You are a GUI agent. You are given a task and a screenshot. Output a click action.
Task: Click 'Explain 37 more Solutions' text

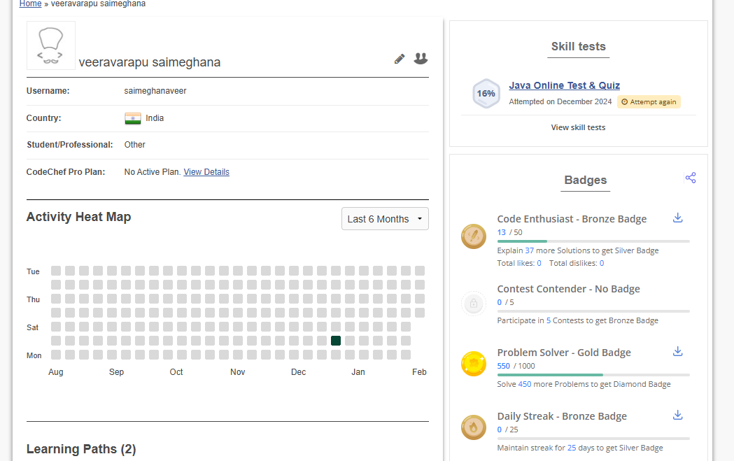pos(578,250)
